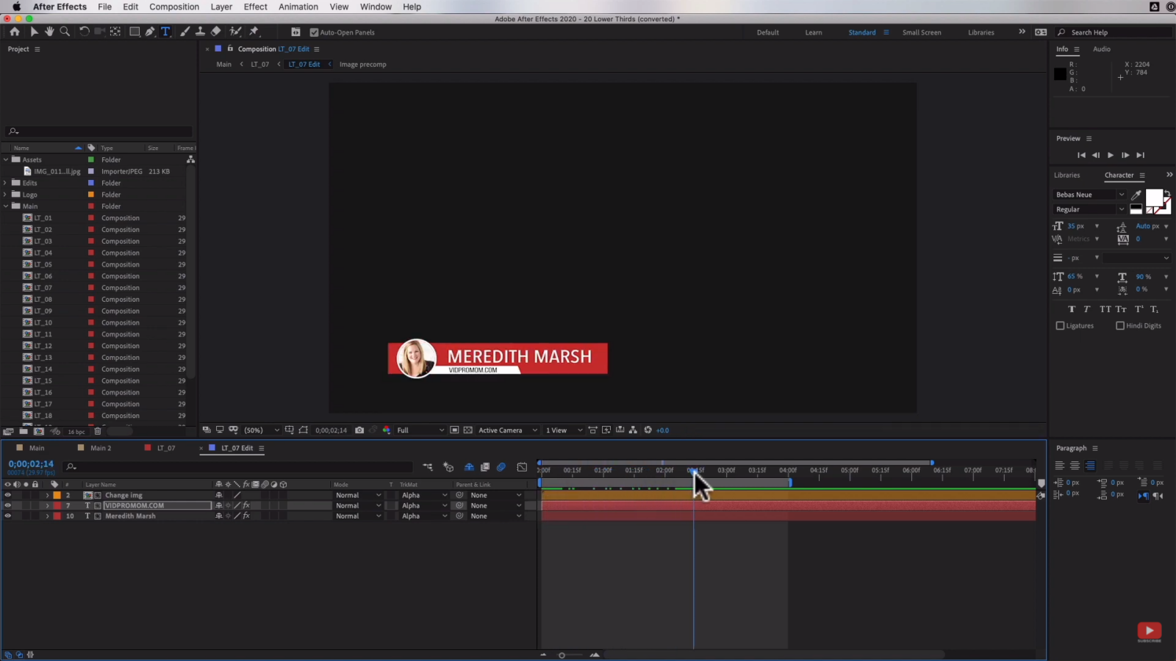The image size is (1176, 661).
Task: Select the Zoom tool
Action: pos(65,31)
